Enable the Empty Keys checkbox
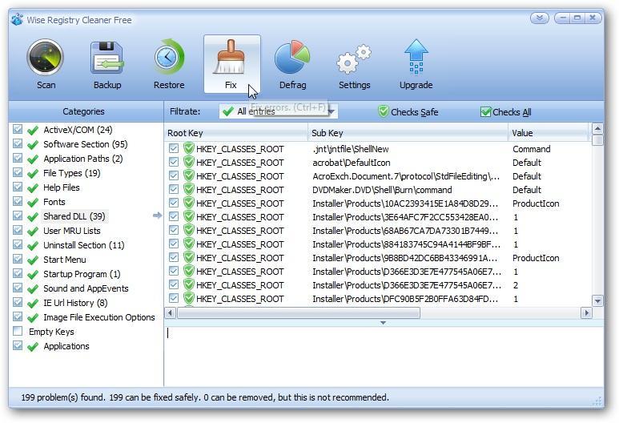This screenshot has height=423, width=619. tap(18, 331)
